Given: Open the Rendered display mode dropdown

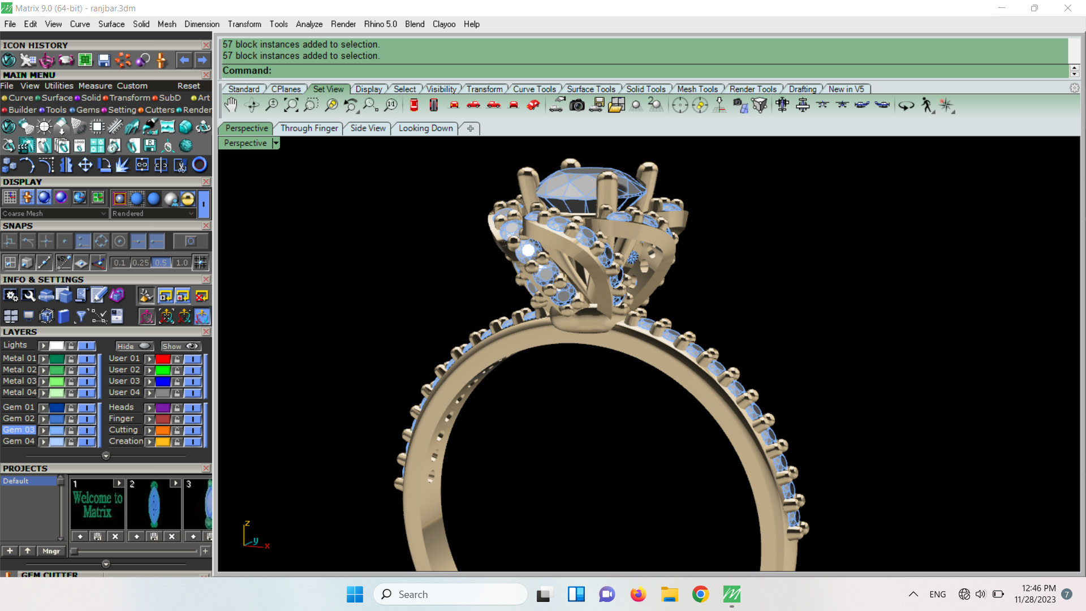Looking at the screenshot, I should pos(191,214).
